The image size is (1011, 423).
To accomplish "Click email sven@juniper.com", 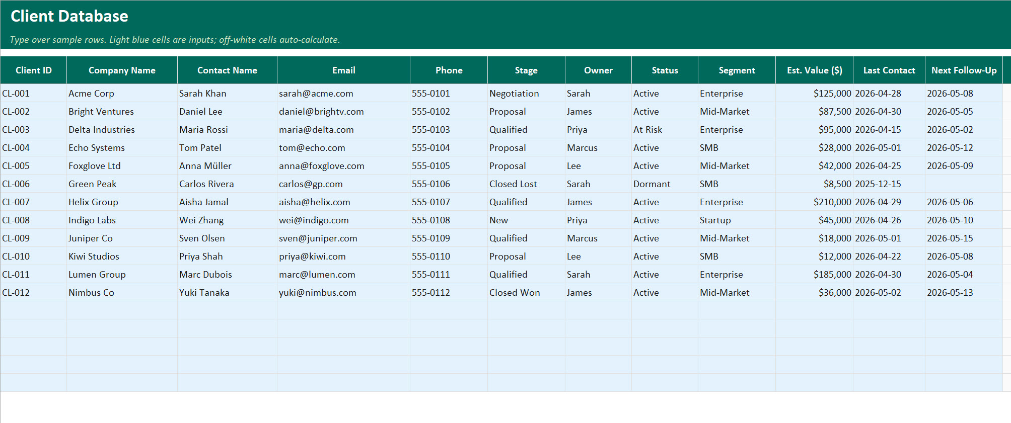I will [343, 238].
